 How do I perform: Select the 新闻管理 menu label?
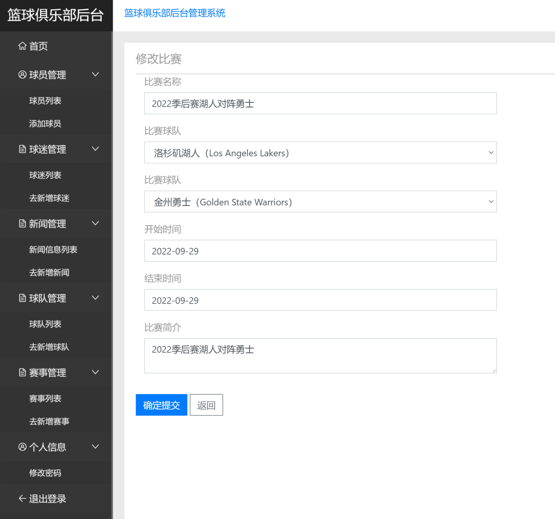(x=47, y=224)
